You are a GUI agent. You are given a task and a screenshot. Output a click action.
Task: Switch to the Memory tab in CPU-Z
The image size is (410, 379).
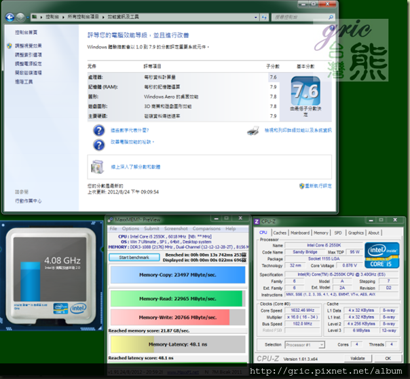pyautogui.click(x=321, y=233)
